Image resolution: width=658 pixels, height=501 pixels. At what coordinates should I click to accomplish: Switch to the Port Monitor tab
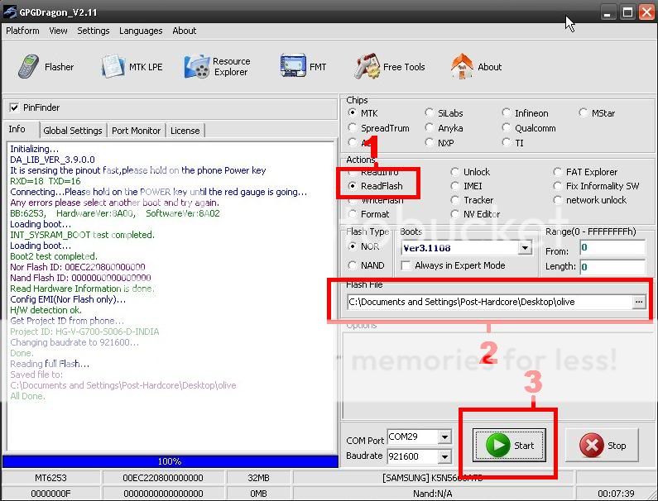tap(136, 131)
